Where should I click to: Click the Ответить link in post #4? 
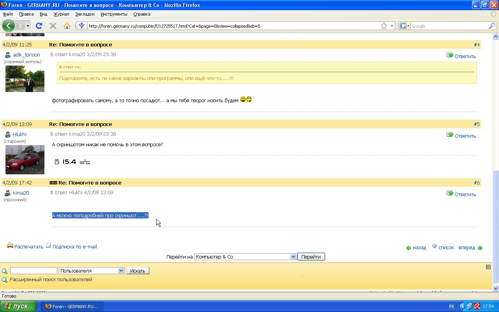click(465, 56)
